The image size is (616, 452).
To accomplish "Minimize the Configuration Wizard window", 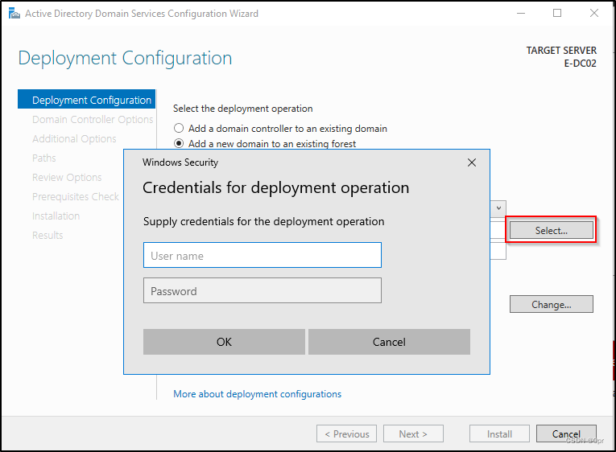I will point(521,14).
